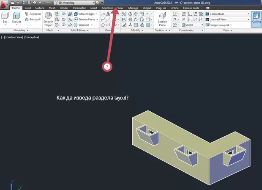Open the Conceptual visual style dropdown
Screen dimensions: 262x190
tap(227, 14)
